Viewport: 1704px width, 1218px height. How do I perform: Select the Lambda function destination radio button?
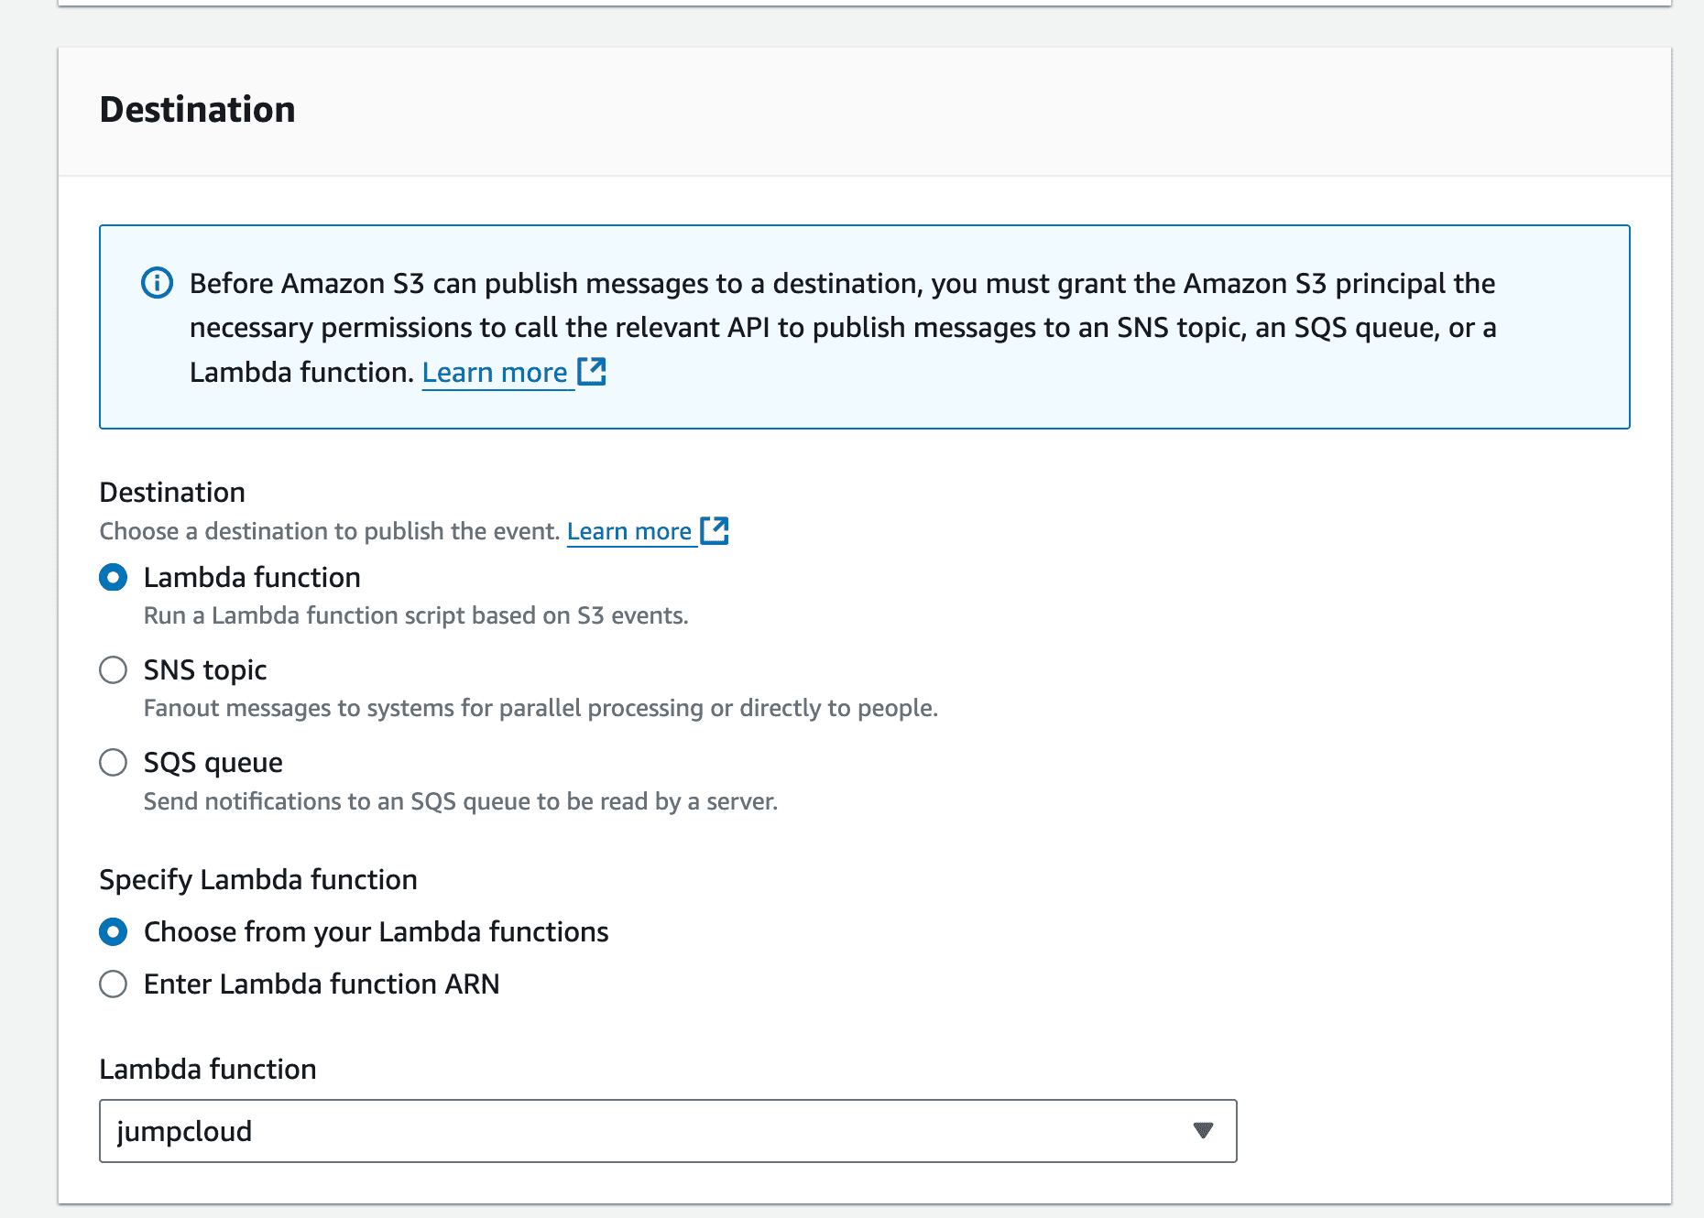[x=113, y=578]
